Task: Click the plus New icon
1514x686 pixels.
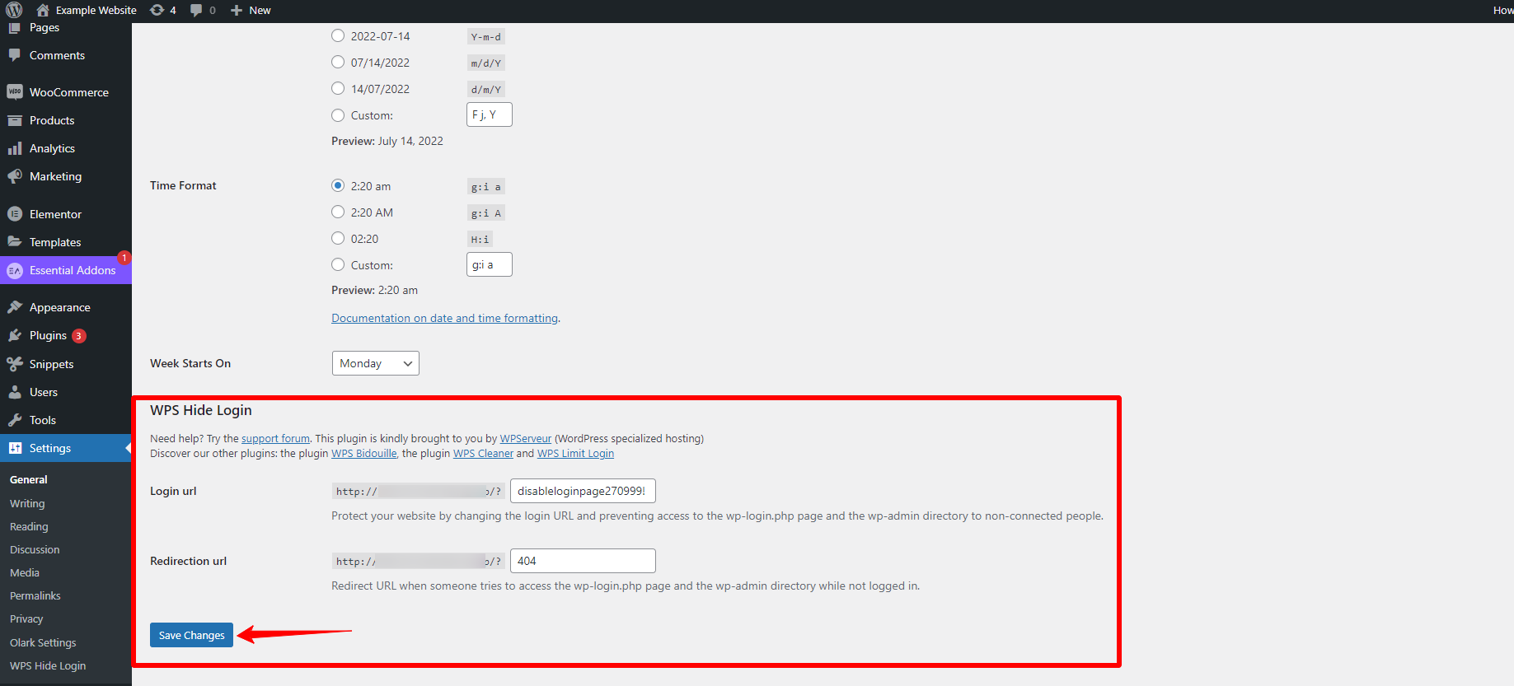Action: click(x=237, y=10)
